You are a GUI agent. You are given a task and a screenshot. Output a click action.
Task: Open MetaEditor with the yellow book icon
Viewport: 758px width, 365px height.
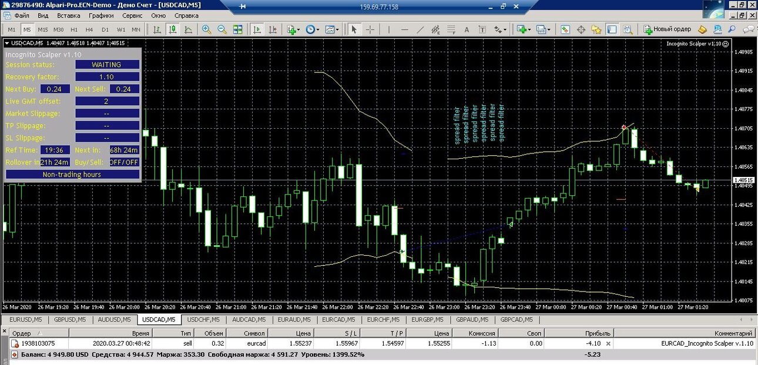(x=702, y=29)
